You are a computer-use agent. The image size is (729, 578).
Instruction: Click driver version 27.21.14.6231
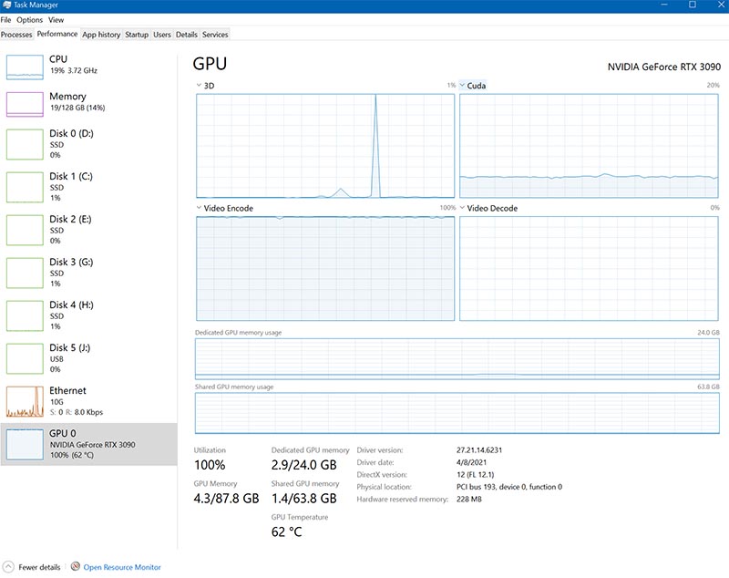[x=479, y=449]
